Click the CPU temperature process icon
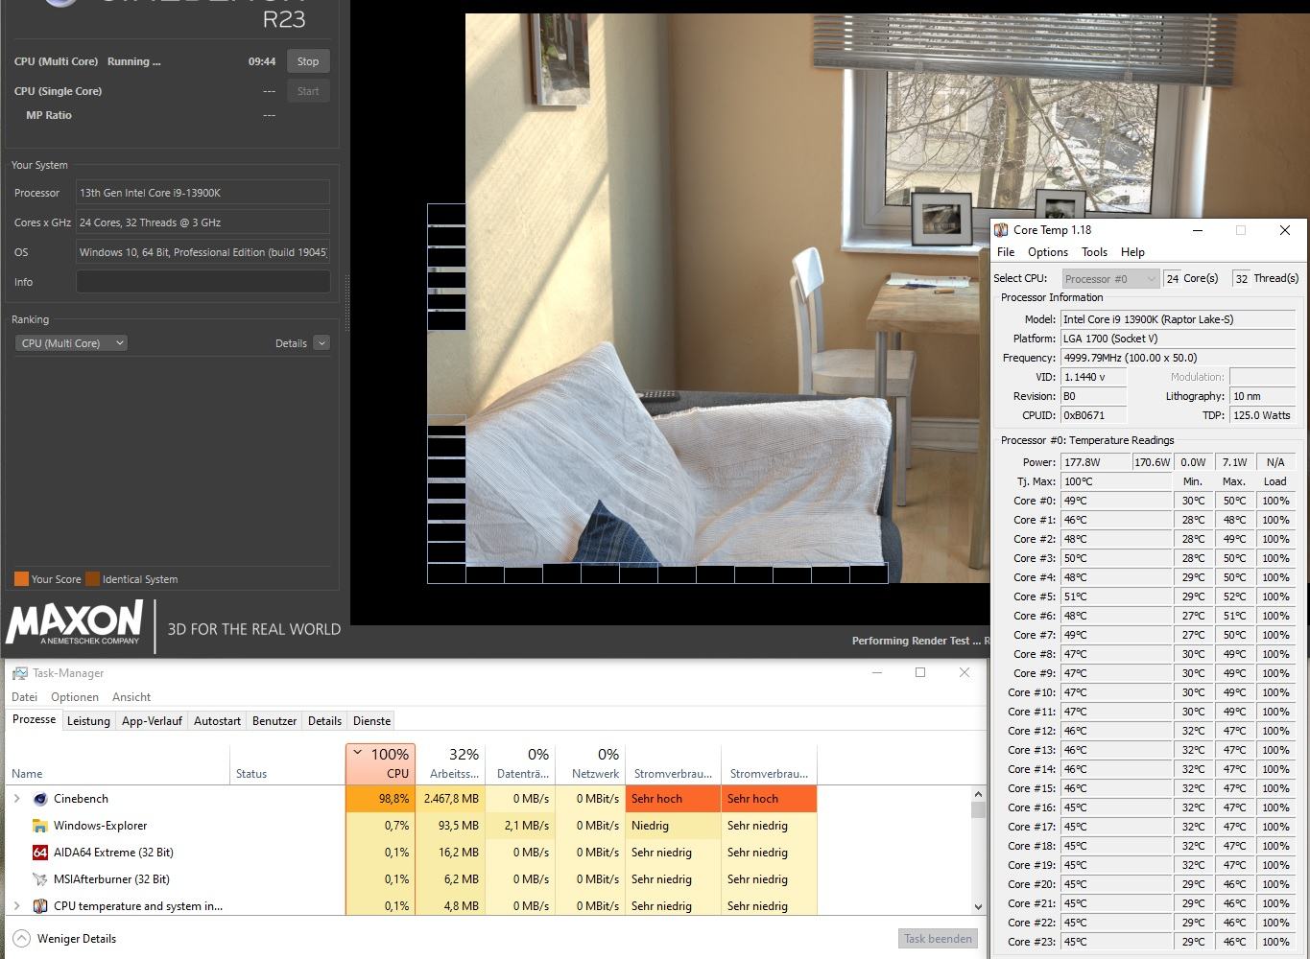This screenshot has width=1310, height=959. 40,906
